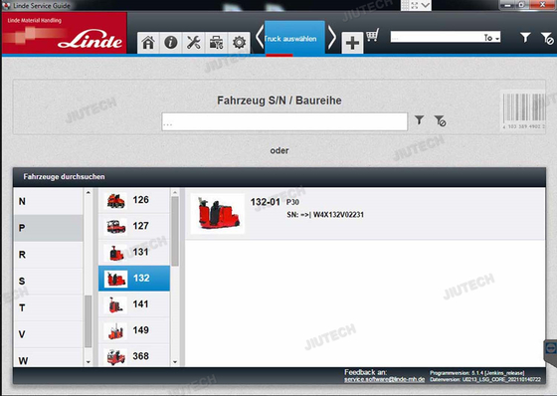Click the series list scroll down arrow

click(175, 362)
